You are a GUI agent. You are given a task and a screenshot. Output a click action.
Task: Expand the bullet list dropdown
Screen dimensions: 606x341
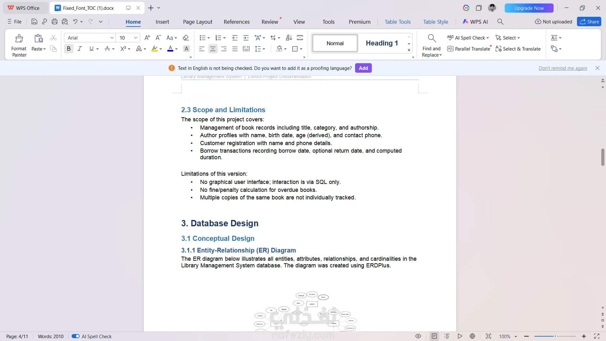coord(208,38)
